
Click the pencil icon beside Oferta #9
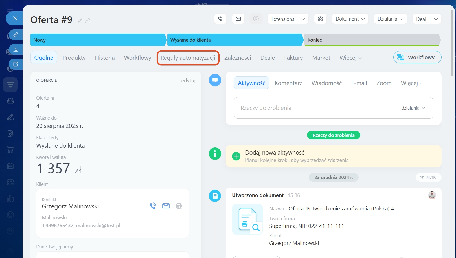point(80,21)
